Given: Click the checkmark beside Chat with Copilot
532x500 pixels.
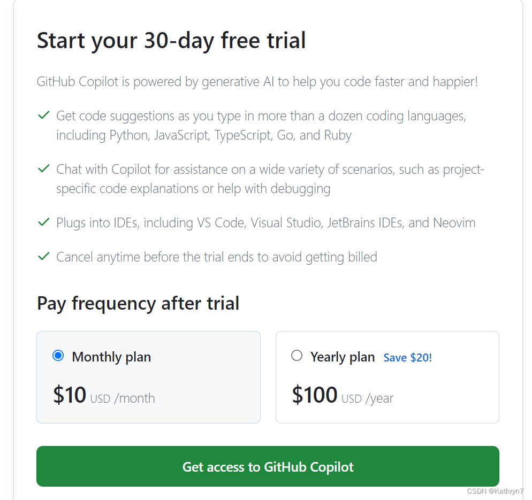Looking at the screenshot, I should pyautogui.click(x=43, y=168).
